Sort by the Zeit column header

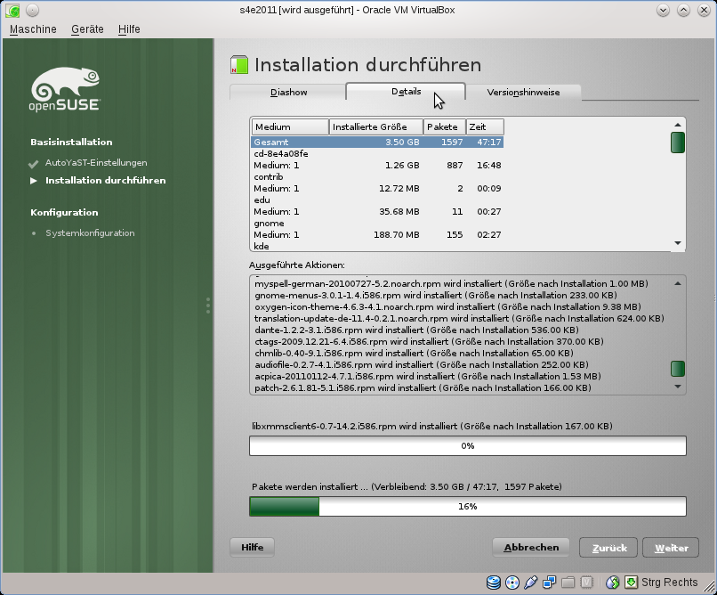(485, 126)
